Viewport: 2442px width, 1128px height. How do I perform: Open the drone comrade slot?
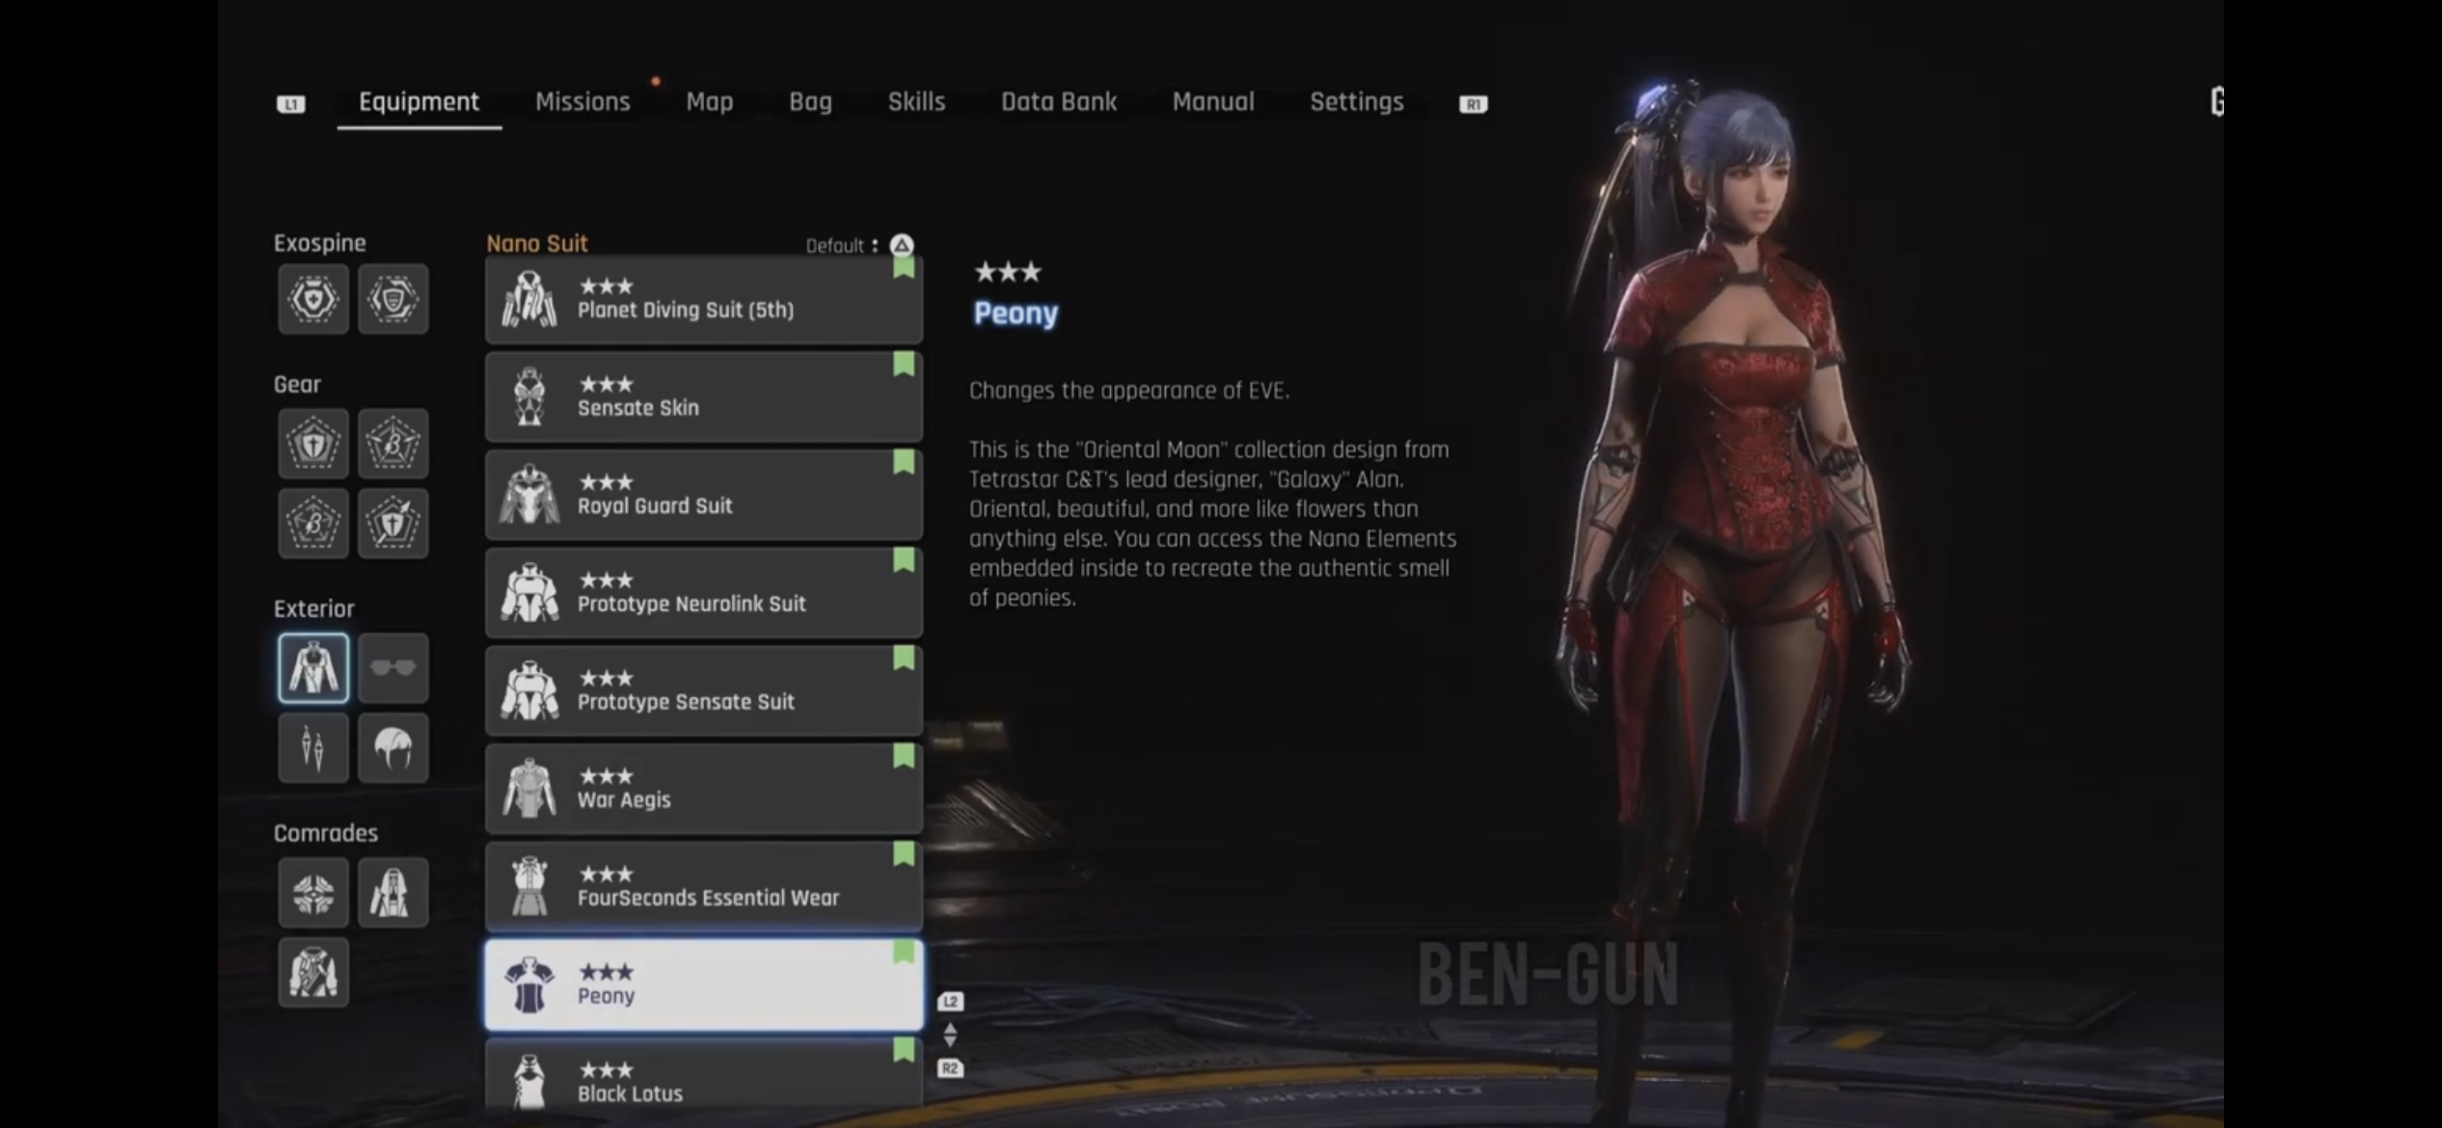point(313,893)
